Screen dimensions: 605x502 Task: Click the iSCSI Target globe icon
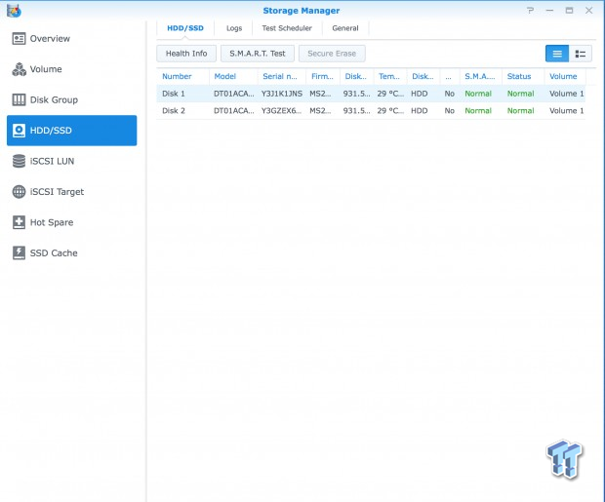point(19,192)
